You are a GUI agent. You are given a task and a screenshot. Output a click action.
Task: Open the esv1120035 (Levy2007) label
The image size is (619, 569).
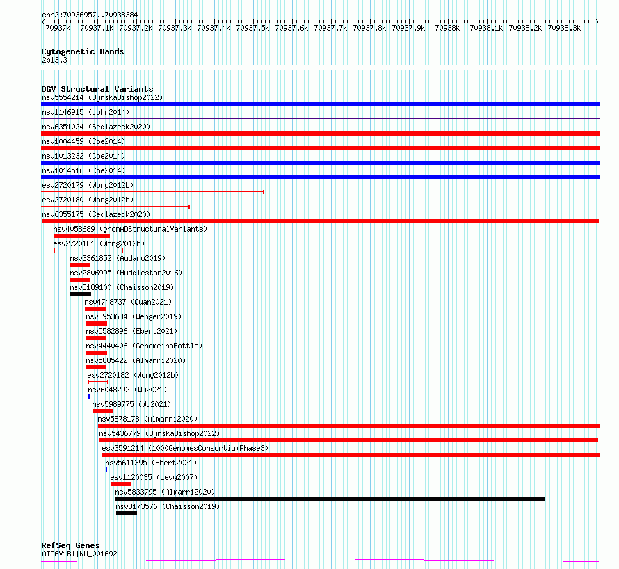click(x=154, y=477)
